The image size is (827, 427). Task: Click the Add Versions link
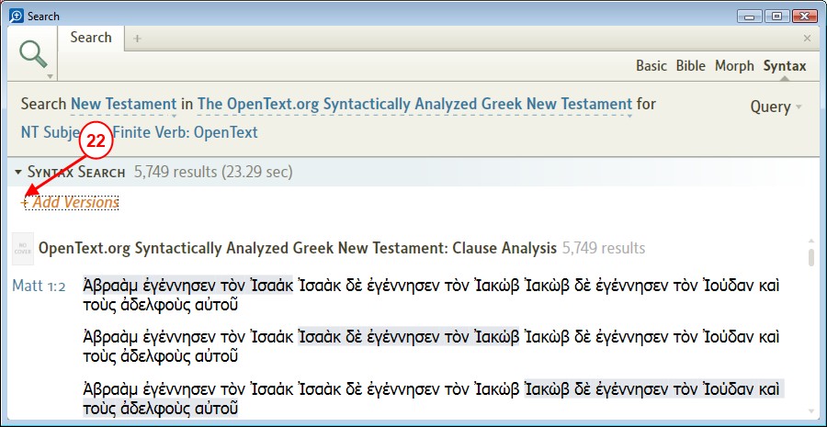click(x=70, y=202)
